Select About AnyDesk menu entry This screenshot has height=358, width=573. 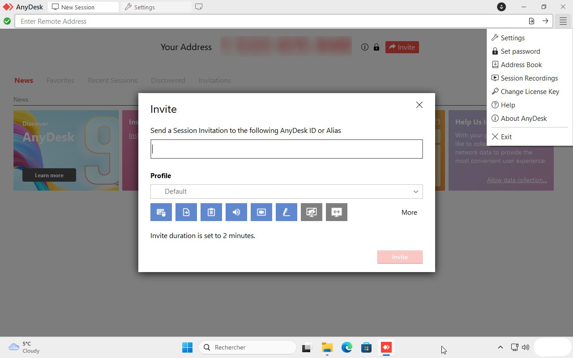tap(530, 119)
